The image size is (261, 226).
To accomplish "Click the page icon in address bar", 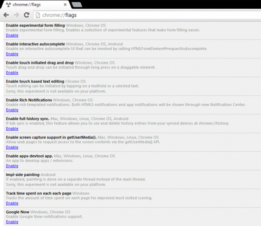I will (x=38, y=15).
